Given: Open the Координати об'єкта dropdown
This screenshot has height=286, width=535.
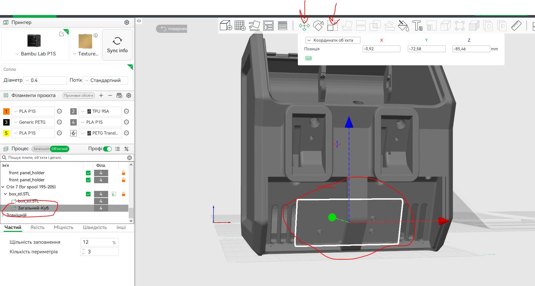Looking at the screenshot, I should (x=333, y=40).
